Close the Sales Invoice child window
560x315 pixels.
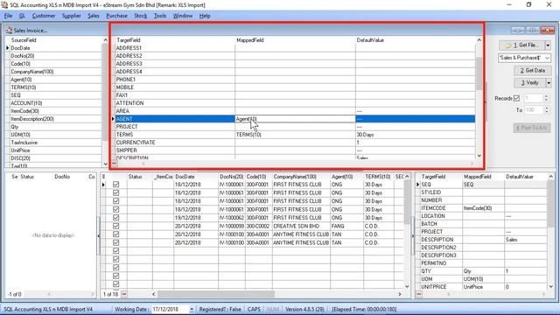(x=547, y=31)
